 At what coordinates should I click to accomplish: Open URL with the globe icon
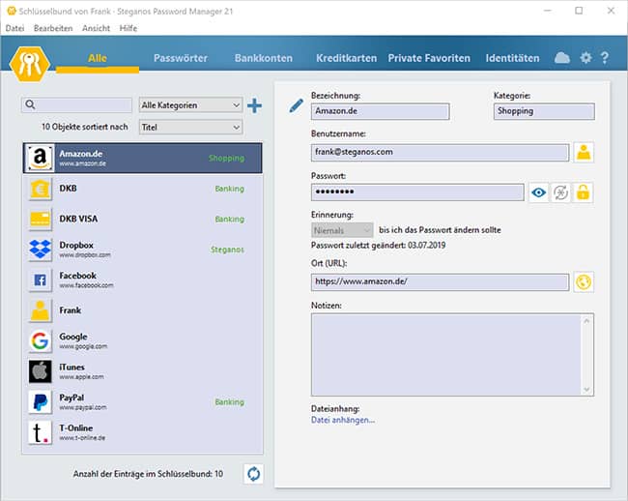pos(584,282)
